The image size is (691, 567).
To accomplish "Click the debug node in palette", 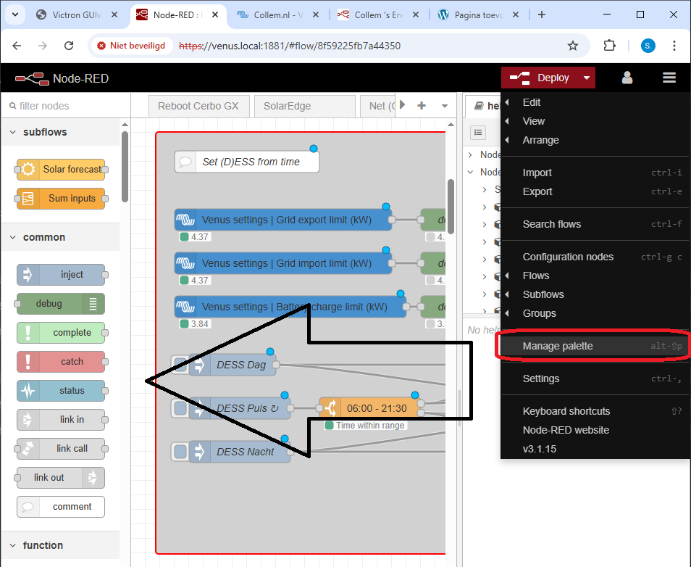I will (x=61, y=304).
